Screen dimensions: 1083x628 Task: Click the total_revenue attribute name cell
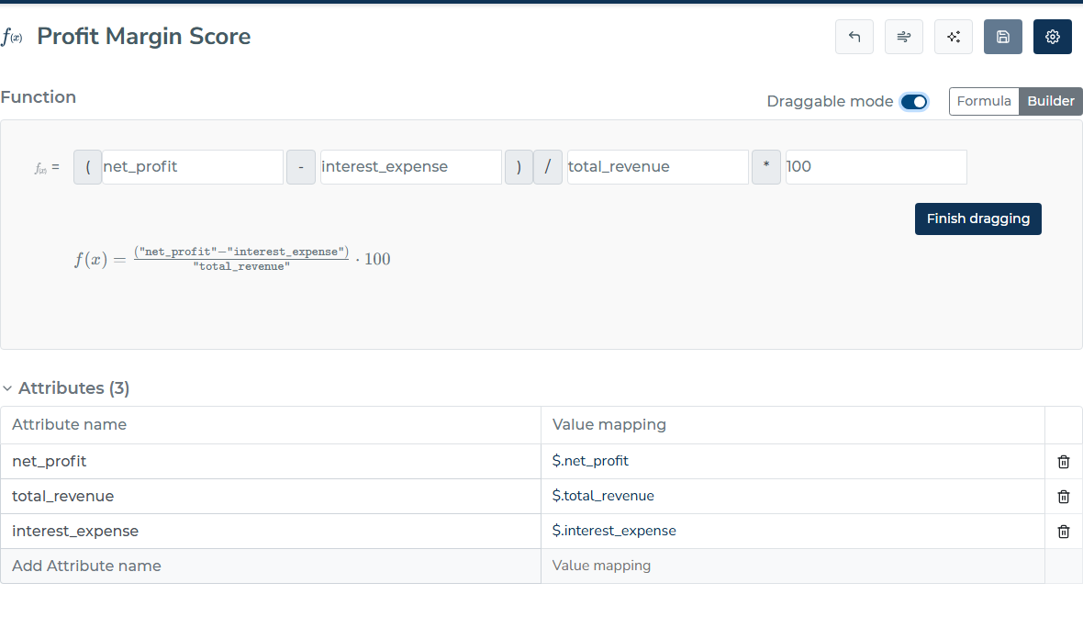(x=271, y=496)
